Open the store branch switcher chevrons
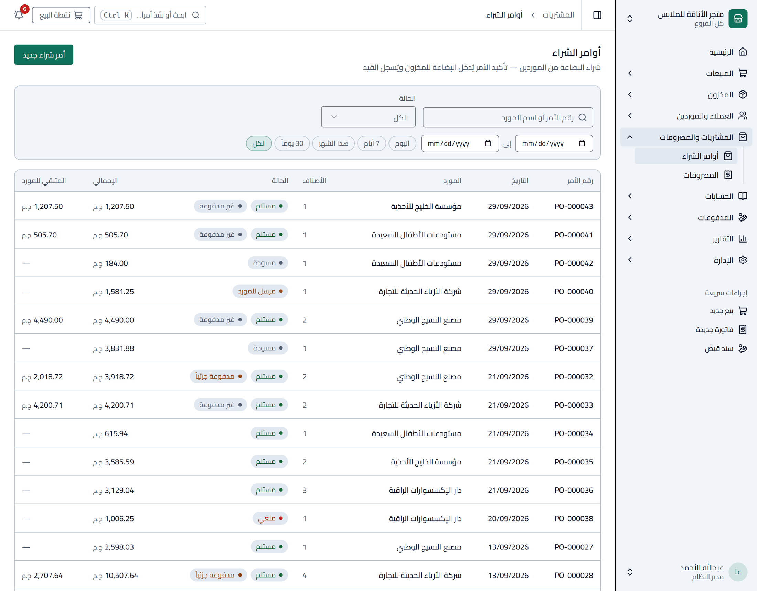The width and height of the screenshot is (757, 591). point(630,18)
